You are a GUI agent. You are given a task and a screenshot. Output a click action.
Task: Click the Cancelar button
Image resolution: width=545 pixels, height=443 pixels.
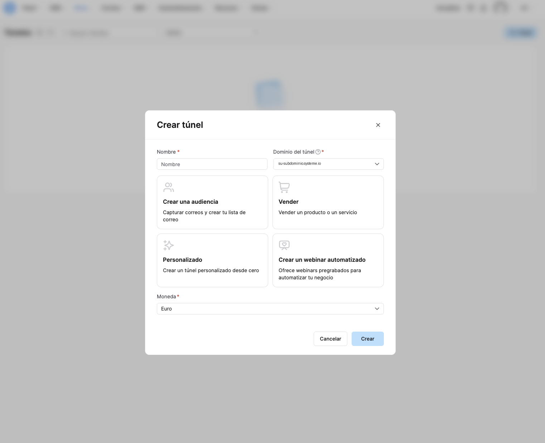pos(331,339)
